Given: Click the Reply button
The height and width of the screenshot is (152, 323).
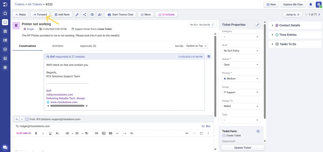Looking at the screenshot, I should click(x=21, y=14).
